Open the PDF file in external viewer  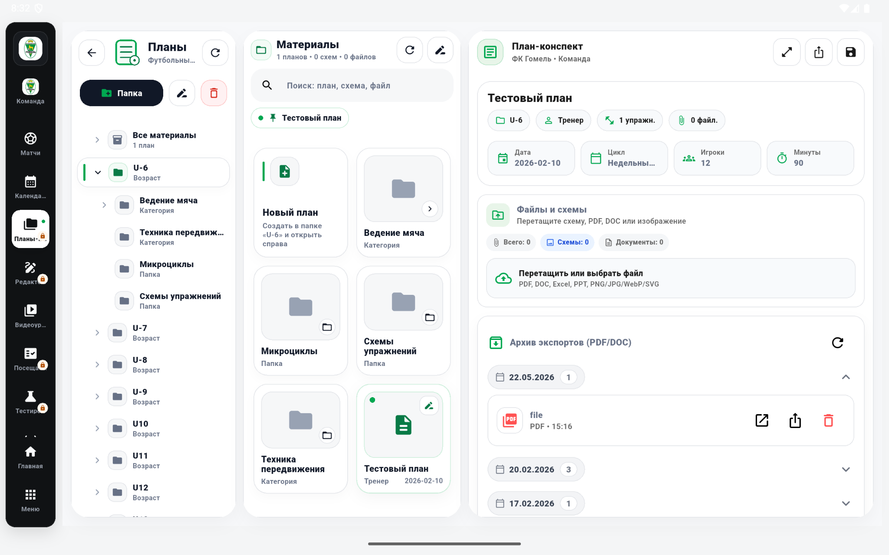(762, 421)
